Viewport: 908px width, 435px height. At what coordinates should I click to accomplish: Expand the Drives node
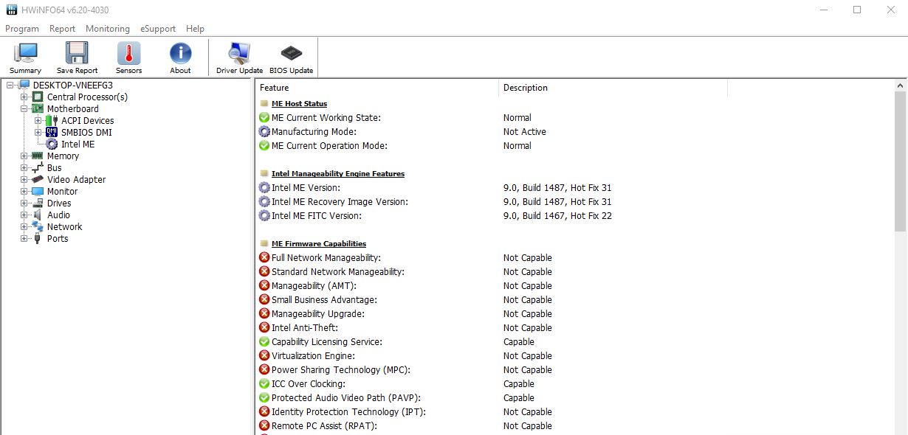(24, 203)
